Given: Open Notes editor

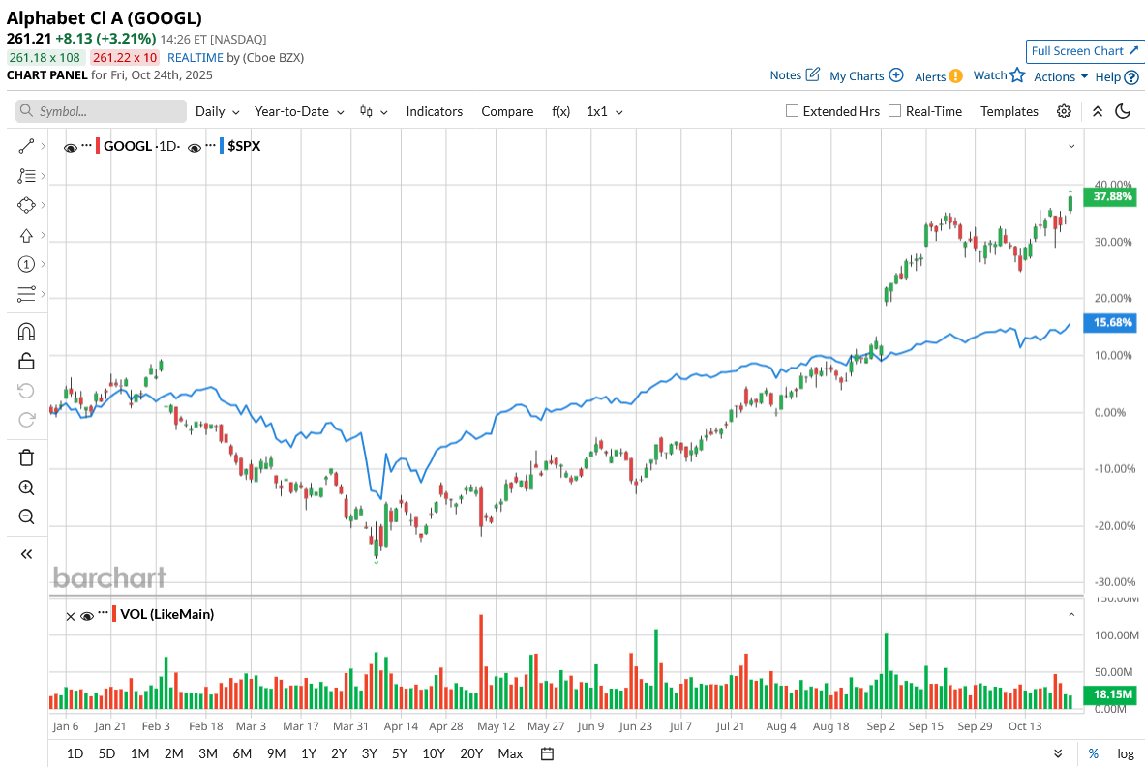Looking at the screenshot, I should (795, 75).
